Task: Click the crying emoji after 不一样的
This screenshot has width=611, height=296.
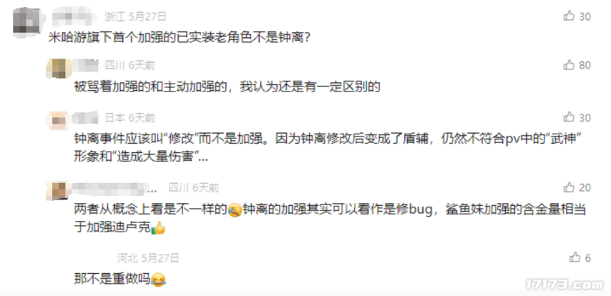Action: [x=235, y=211]
